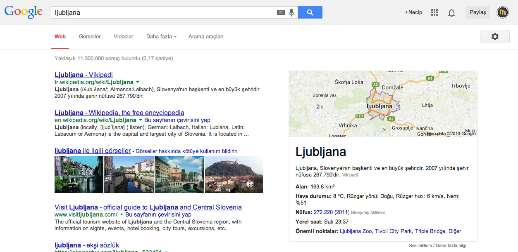This screenshot has height=252, width=518.
Task: Expand the arrow next to www.visitljubljana.com URL
Action: [x=122, y=215]
